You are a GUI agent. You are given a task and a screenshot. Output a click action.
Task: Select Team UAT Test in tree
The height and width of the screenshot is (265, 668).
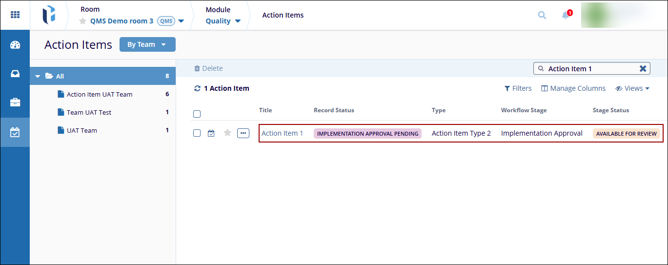tap(89, 112)
